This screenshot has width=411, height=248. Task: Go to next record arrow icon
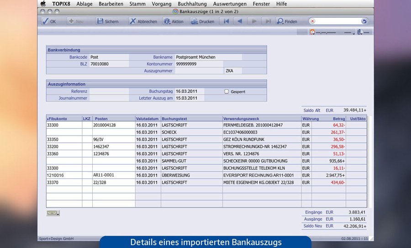tap(254, 21)
